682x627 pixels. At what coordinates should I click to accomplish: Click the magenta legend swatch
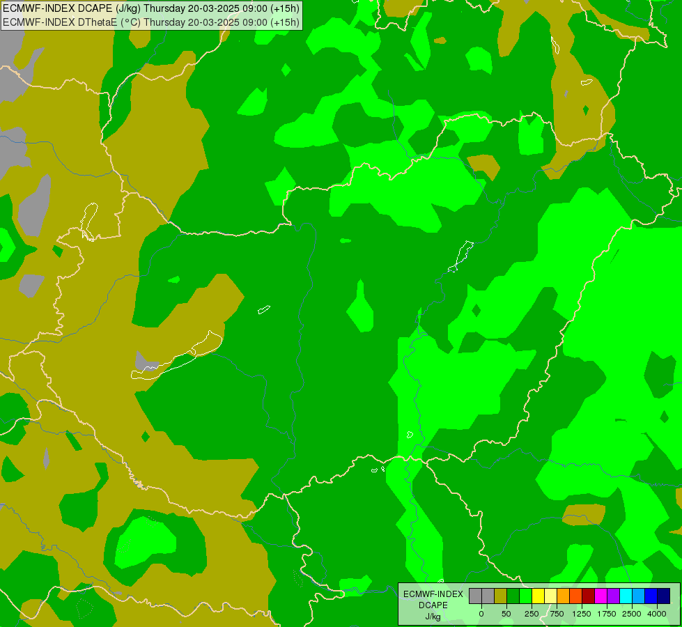click(600, 596)
